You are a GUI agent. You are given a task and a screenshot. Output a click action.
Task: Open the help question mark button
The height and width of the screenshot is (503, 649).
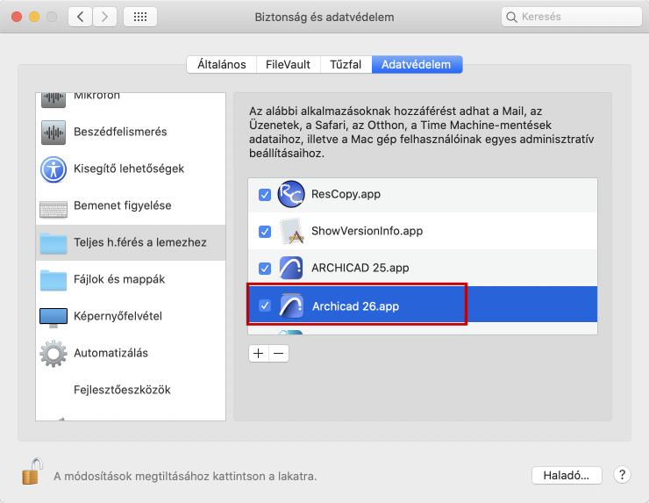click(x=622, y=475)
